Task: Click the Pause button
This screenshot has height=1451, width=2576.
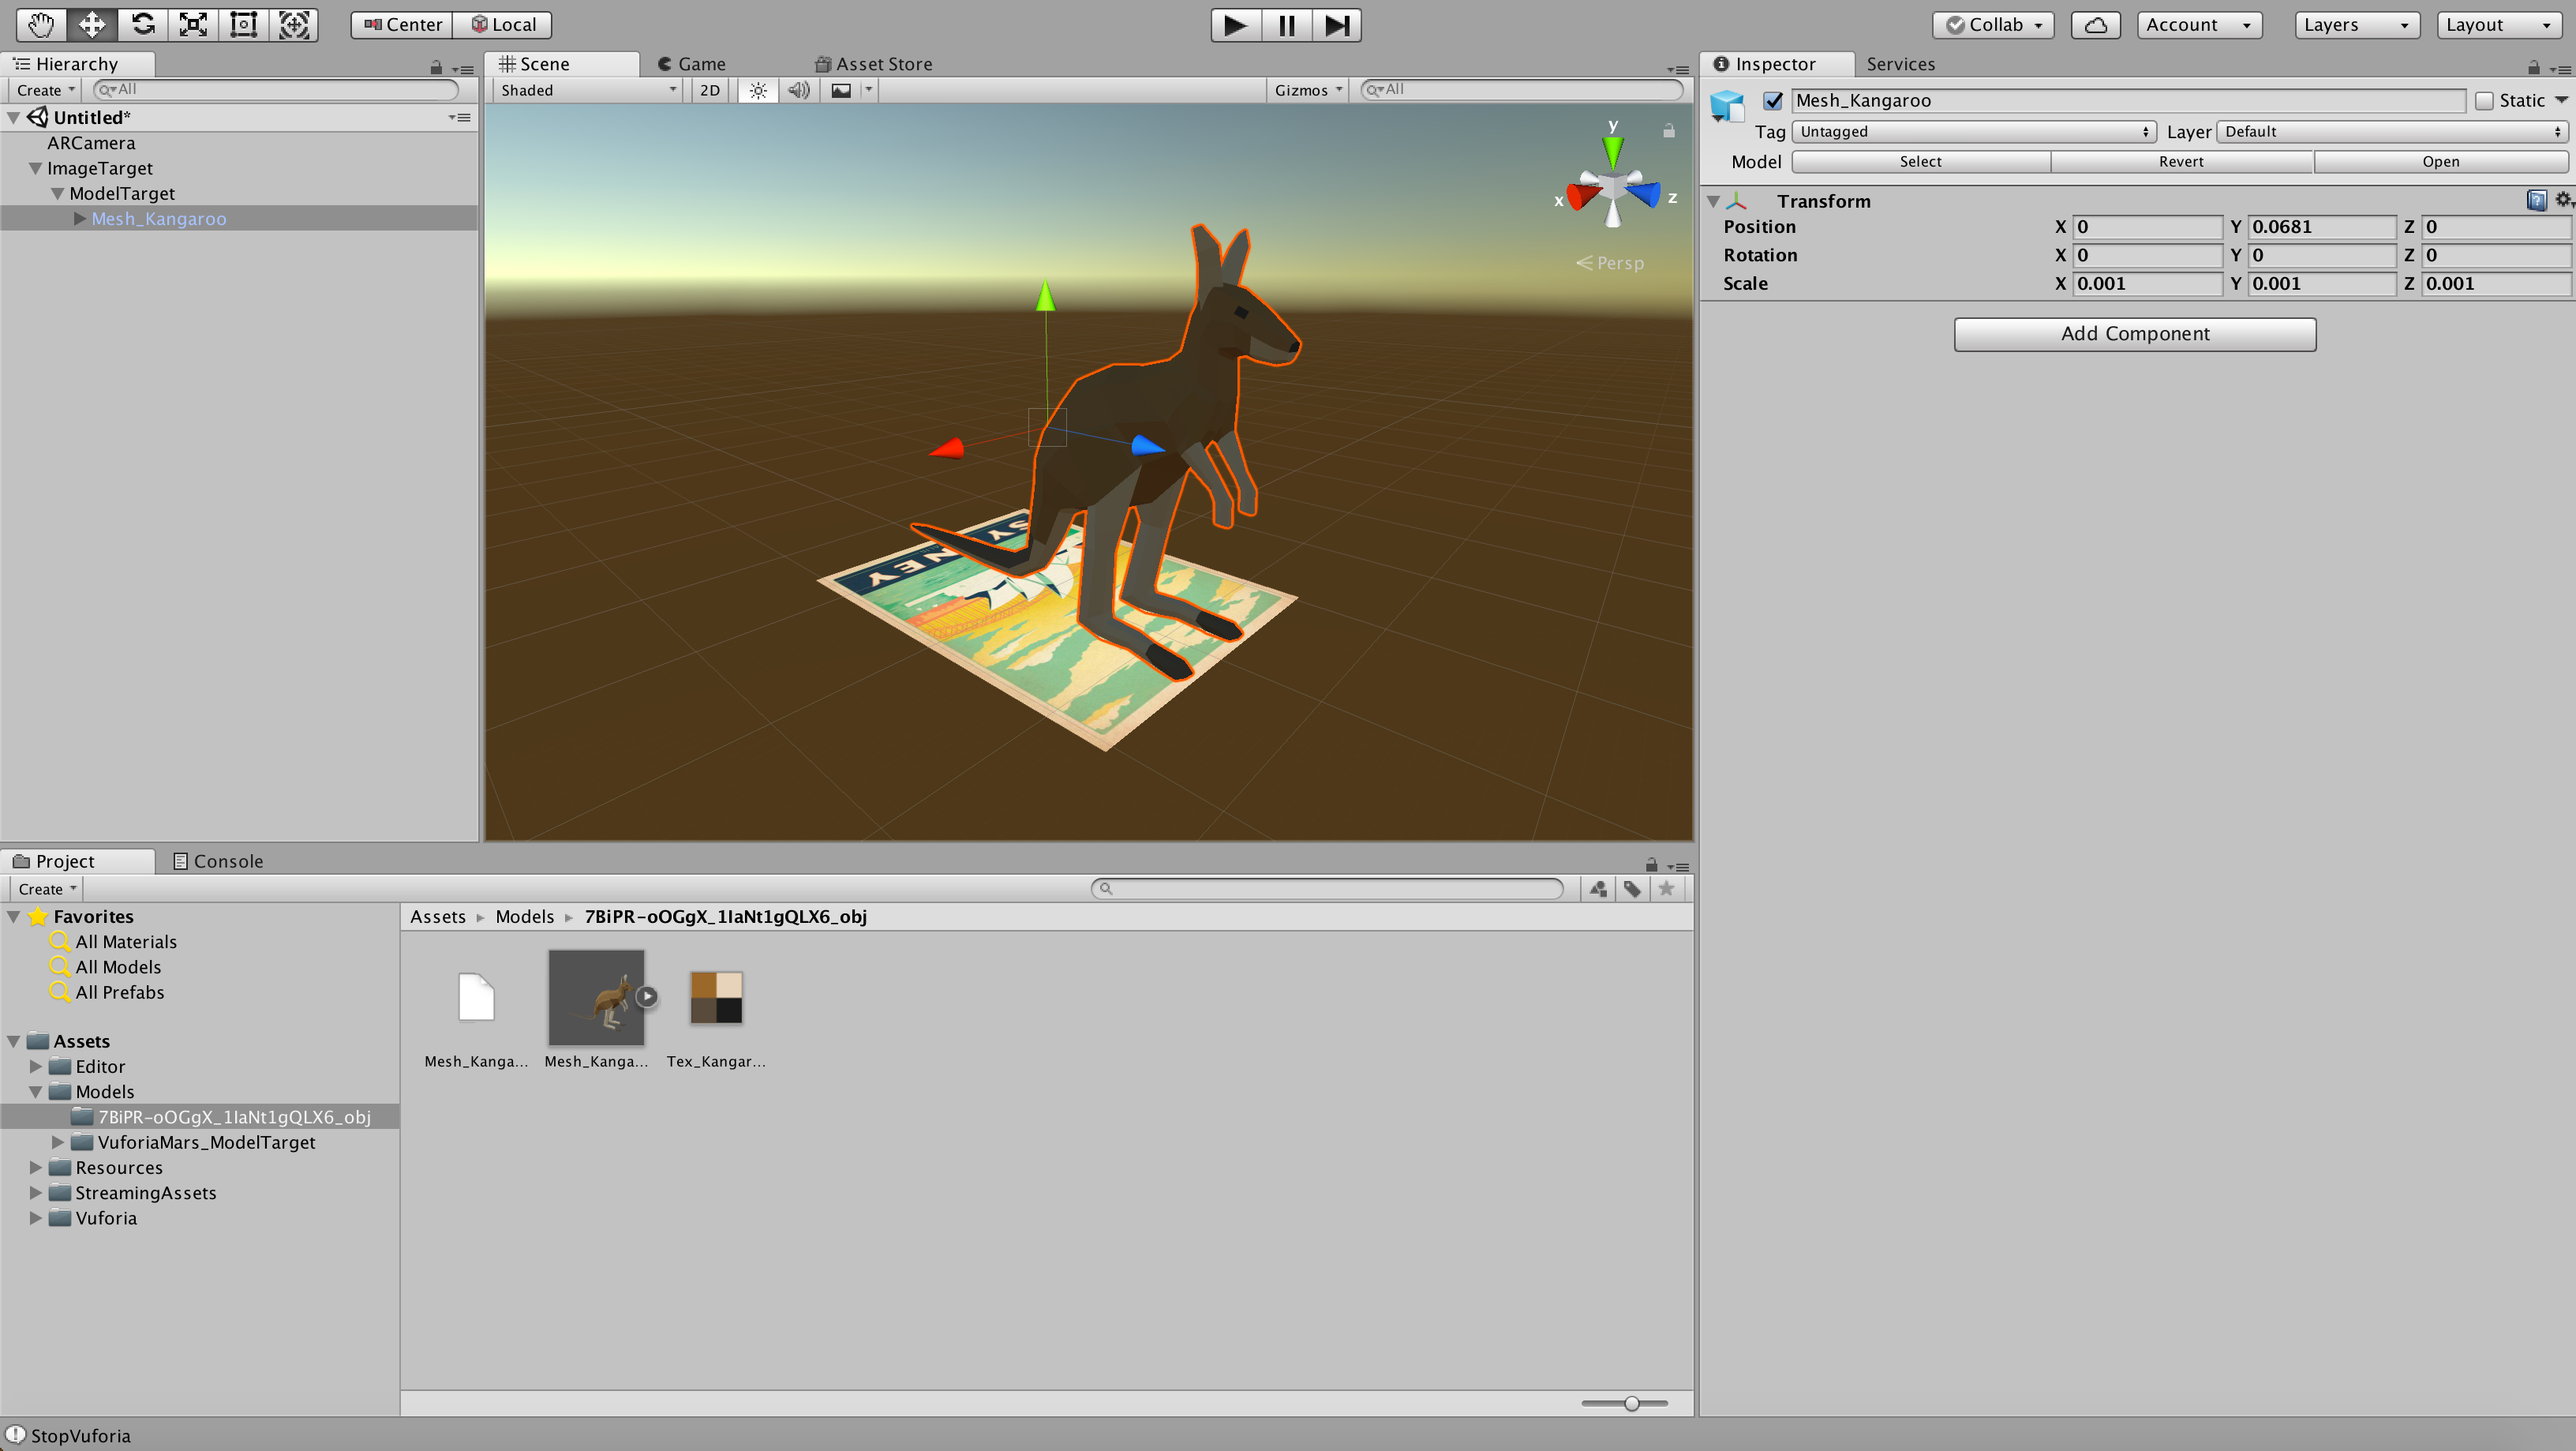Action: coord(1286,25)
